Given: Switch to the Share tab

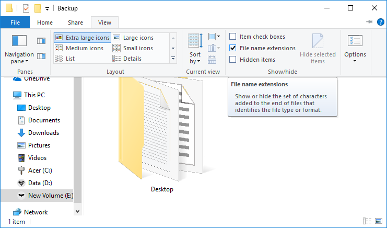Looking at the screenshot, I should (75, 22).
